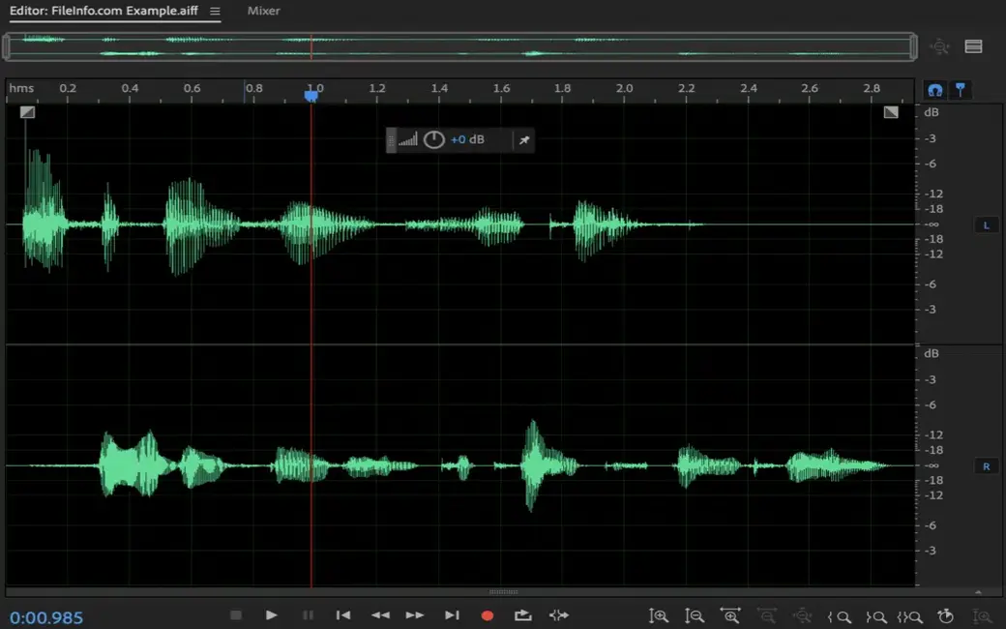Image resolution: width=1006 pixels, height=629 pixels.
Task: Click the small arrow at scrollbar right end
Action: pyautogui.click(x=978, y=592)
